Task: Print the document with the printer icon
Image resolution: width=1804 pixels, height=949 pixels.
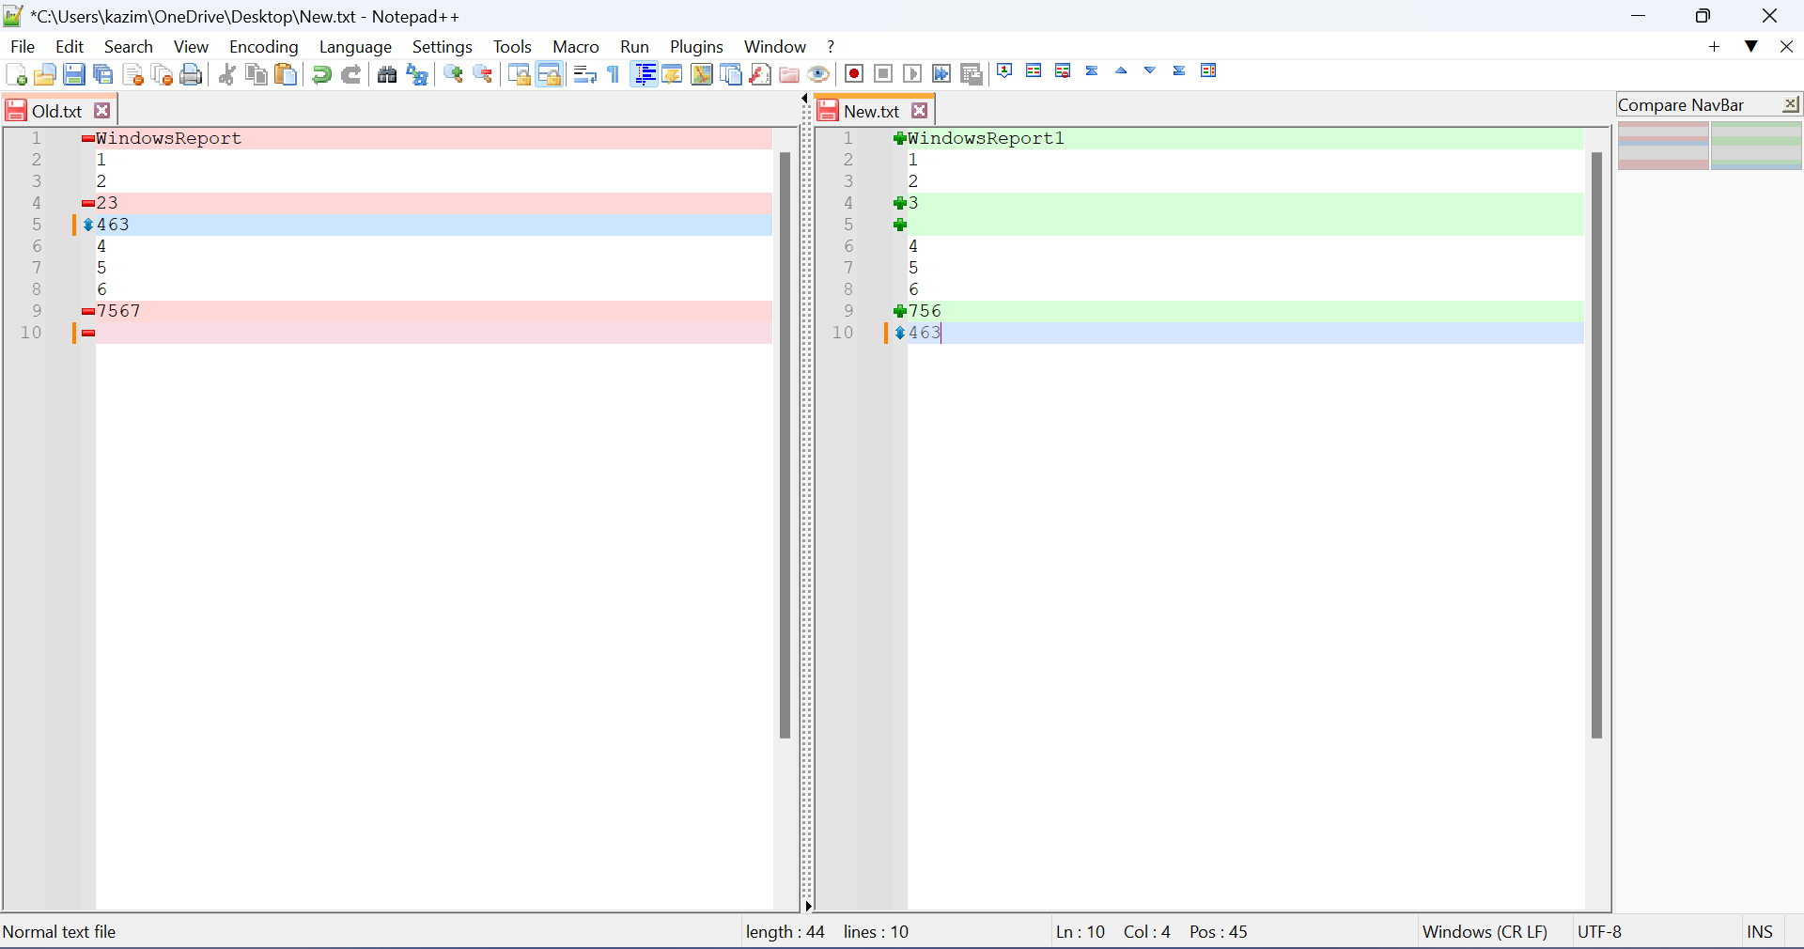Action: tap(192, 74)
